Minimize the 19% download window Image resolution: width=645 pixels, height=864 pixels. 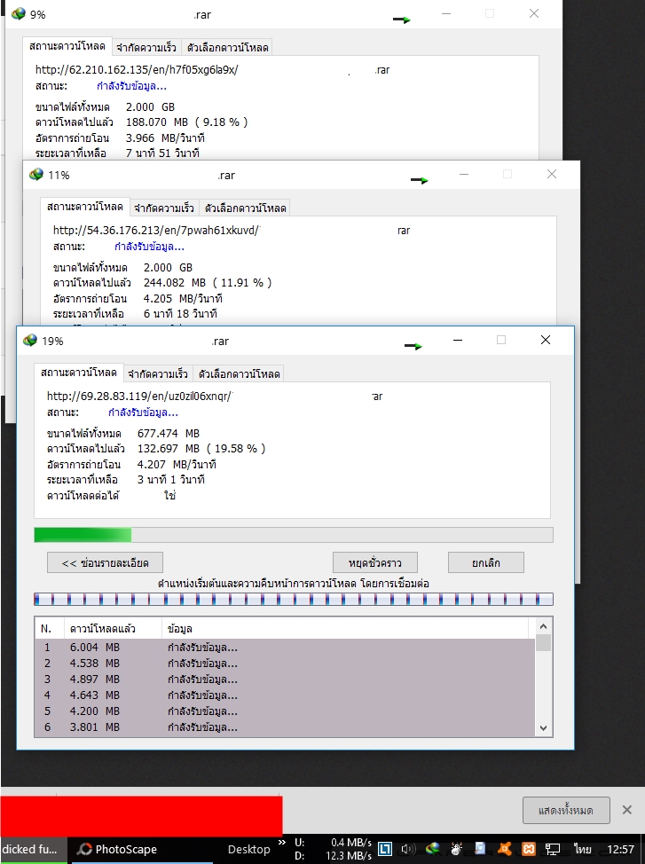(x=458, y=340)
